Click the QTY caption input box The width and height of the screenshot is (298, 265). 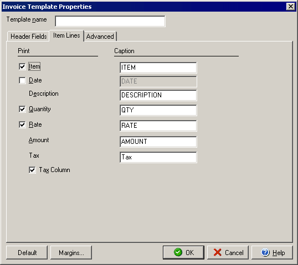tap(158, 110)
